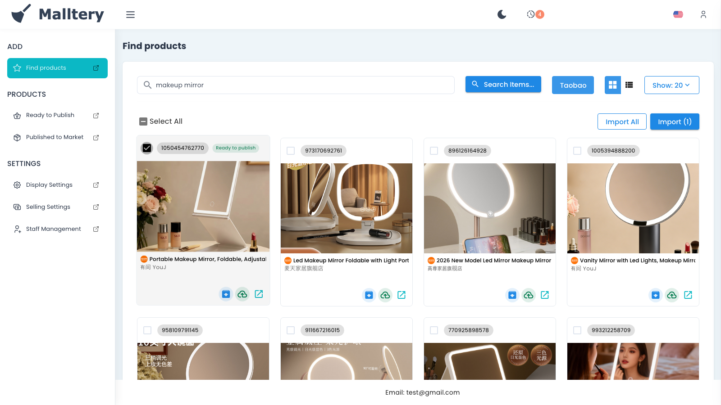721x405 pixels.
Task: Open Display Settings
Action: [x=49, y=185]
